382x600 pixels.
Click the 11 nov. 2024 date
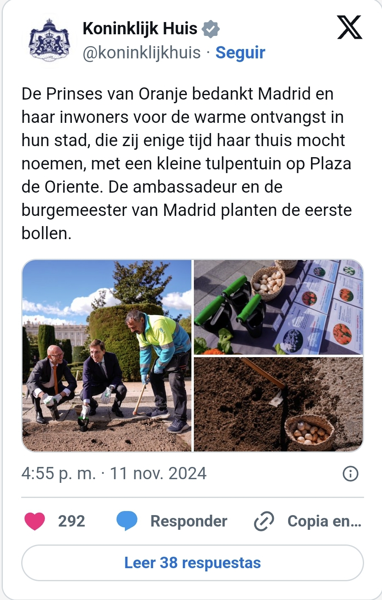pos(158,473)
